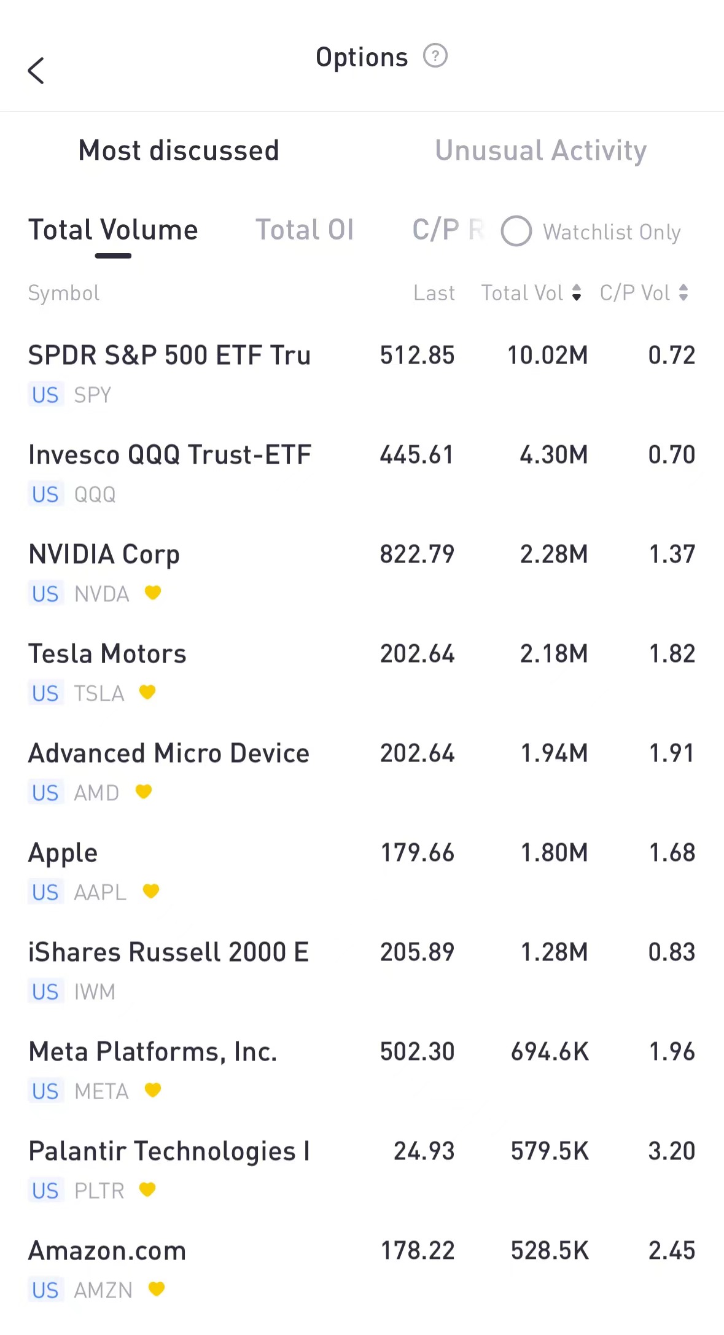This screenshot has height=1335, width=724.
Task: Switch to the Total OI tab
Action: coord(305,230)
